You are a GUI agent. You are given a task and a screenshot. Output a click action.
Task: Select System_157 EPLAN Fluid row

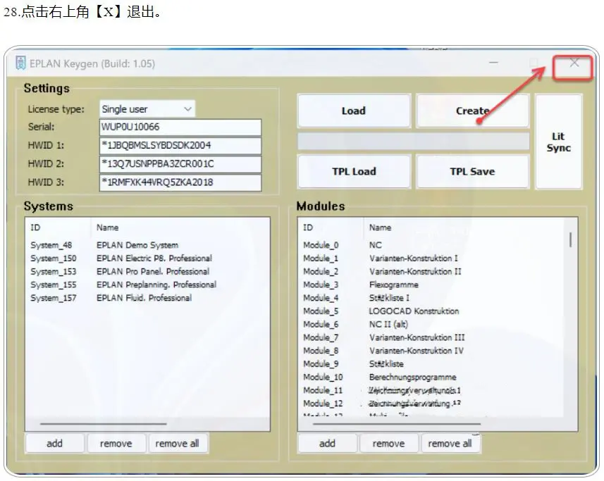tap(147, 298)
